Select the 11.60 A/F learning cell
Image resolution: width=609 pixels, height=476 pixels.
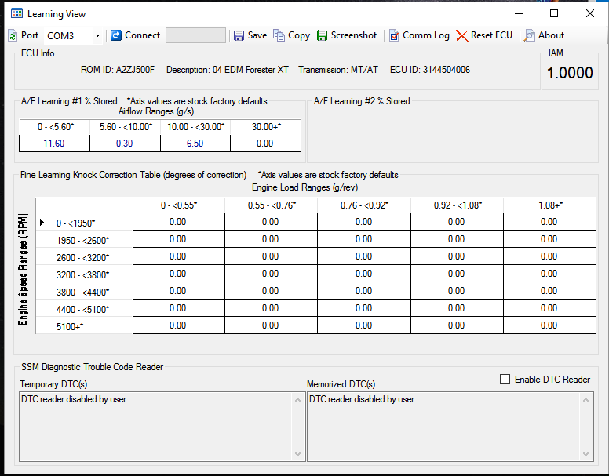tap(54, 144)
